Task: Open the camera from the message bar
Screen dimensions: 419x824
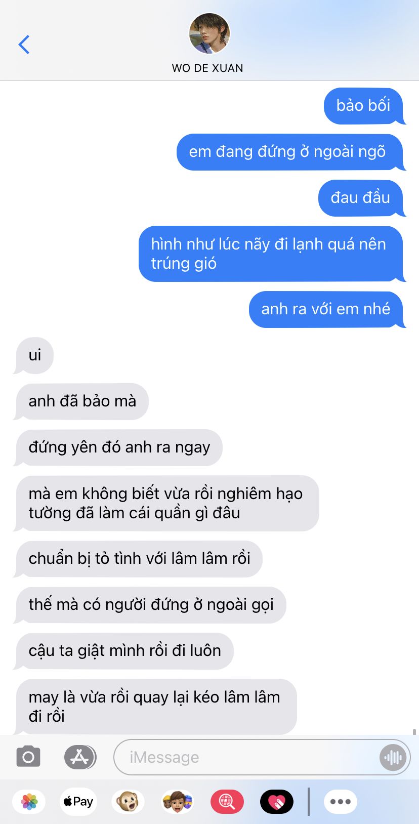Action: click(x=28, y=757)
